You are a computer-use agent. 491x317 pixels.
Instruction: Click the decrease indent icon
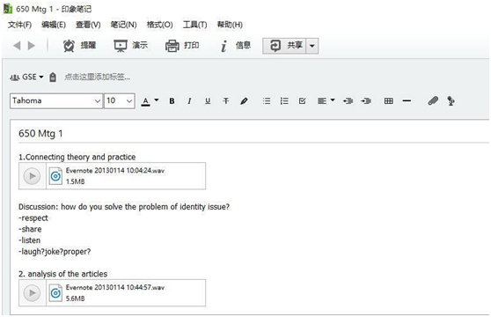pyautogui.click(x=348, y=101)
